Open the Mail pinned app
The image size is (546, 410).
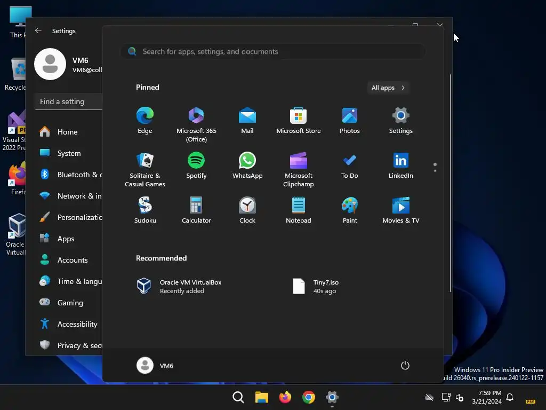pyautogui.click(x=247, y=120)
